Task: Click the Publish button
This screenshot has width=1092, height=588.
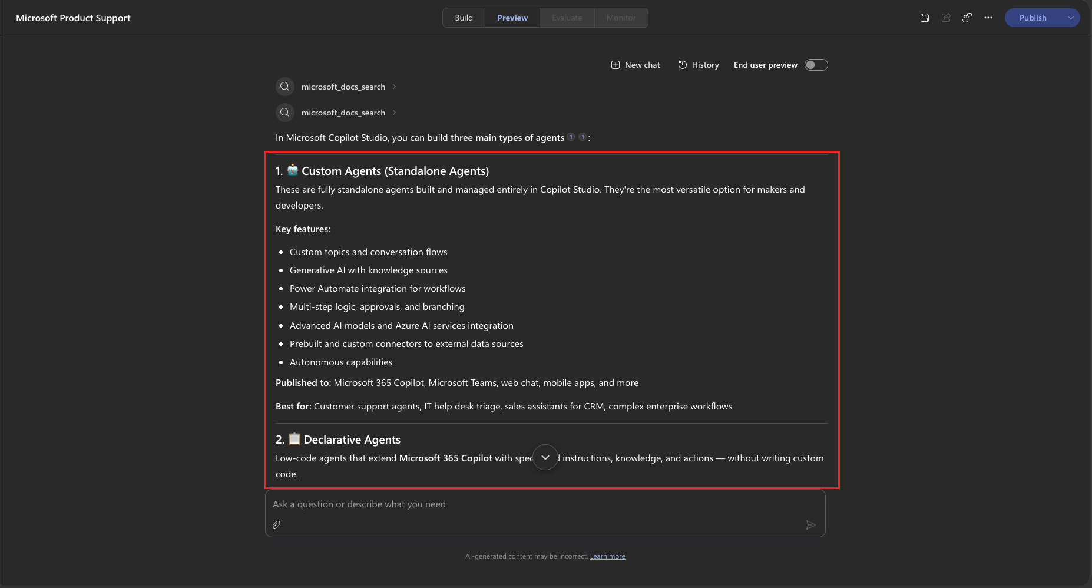Action: pos(1033,18)
